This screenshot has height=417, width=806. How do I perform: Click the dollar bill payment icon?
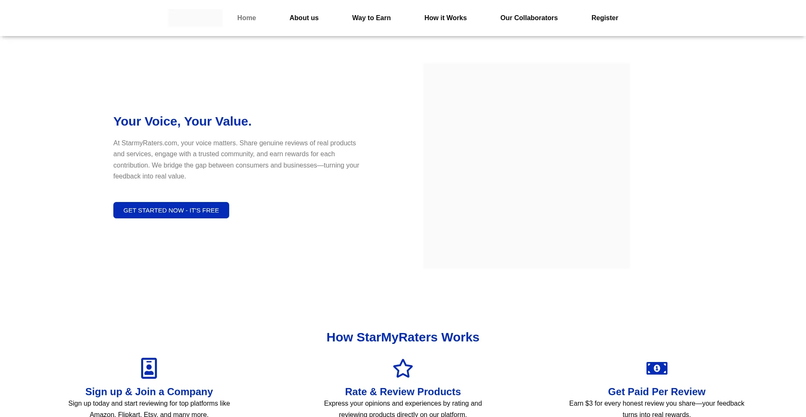coord(657,368)
